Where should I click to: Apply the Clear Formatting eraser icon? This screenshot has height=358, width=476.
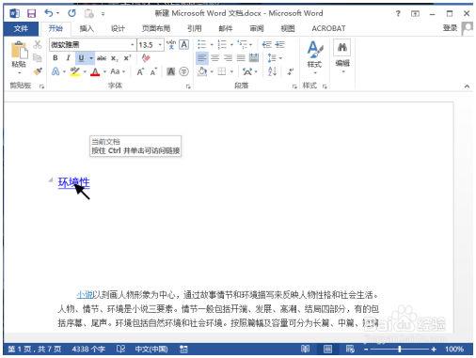click(146, 58)
